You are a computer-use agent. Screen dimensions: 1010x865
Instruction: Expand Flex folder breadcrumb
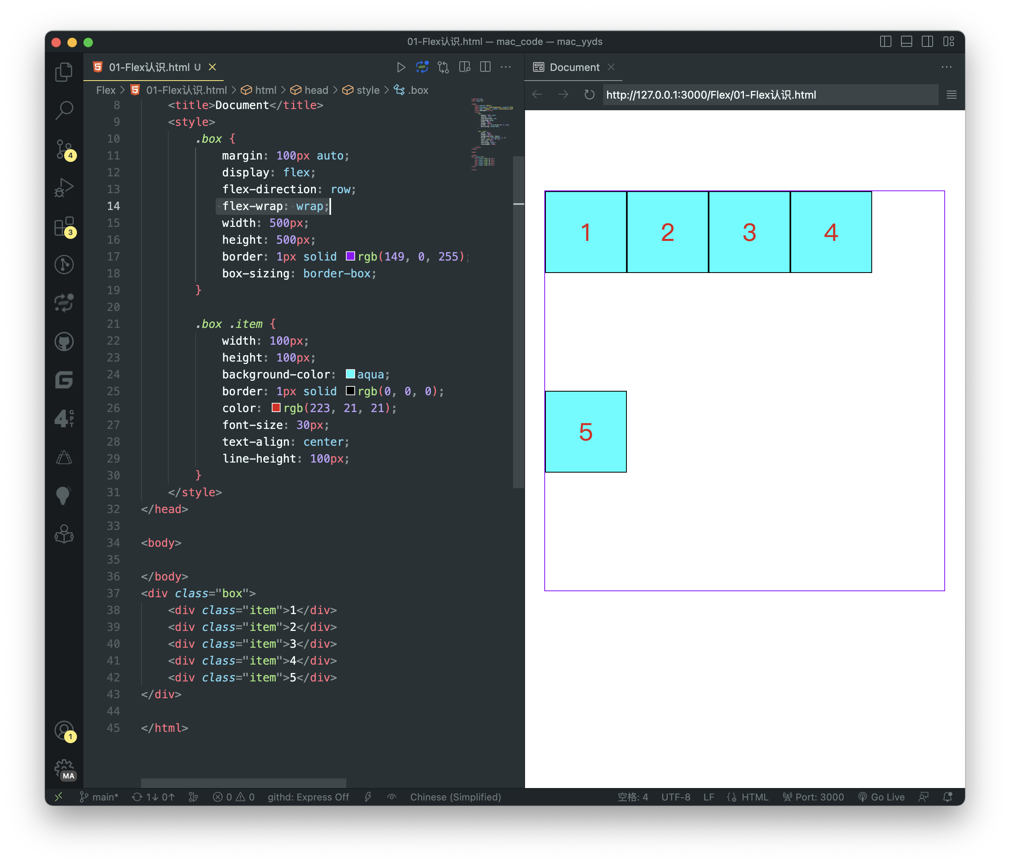tap(106, 90)
